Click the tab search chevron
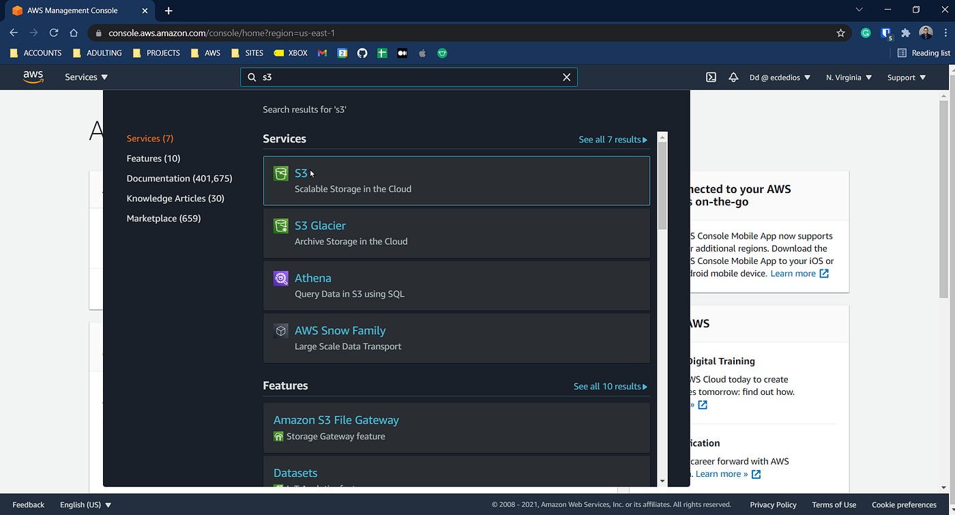 click(x=859, y=10)
